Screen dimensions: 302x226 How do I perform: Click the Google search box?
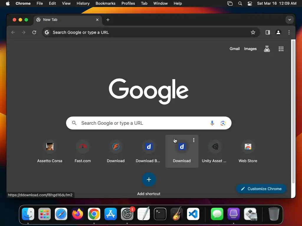coord(149,123)
